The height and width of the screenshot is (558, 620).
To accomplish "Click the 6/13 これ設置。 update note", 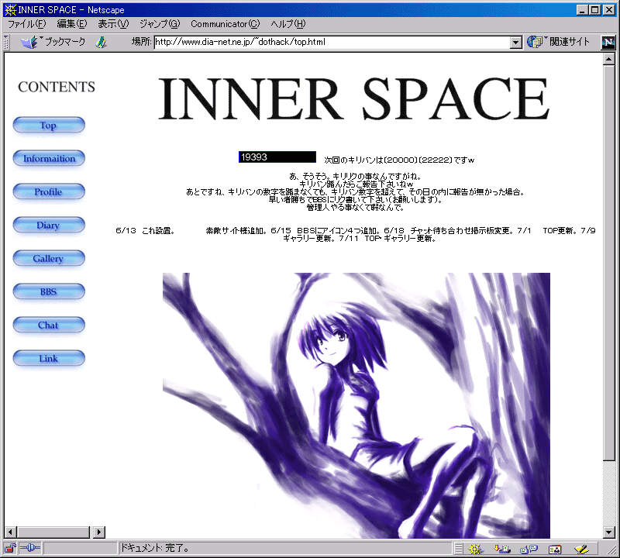I will tap(145, 230).
